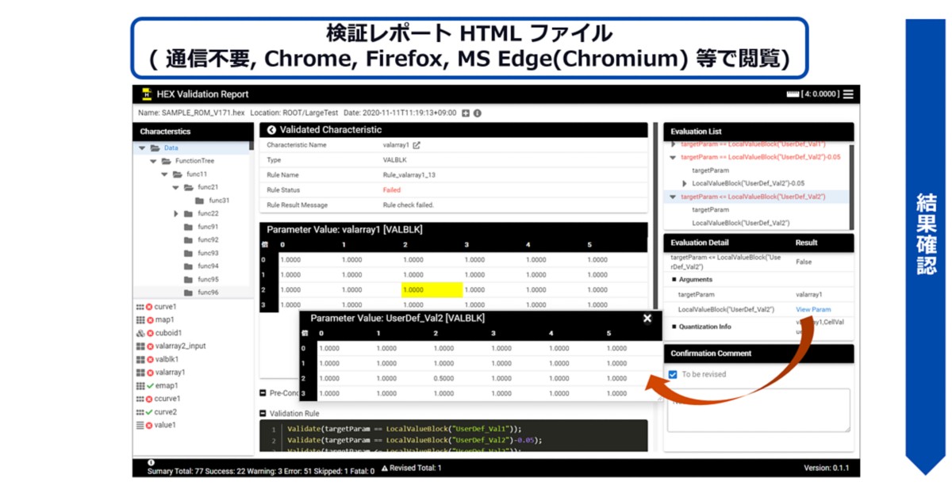This screenshot has width=952, height=501.
Task: Uncheck the To be revised checkbox
Action: pos(673,374)
